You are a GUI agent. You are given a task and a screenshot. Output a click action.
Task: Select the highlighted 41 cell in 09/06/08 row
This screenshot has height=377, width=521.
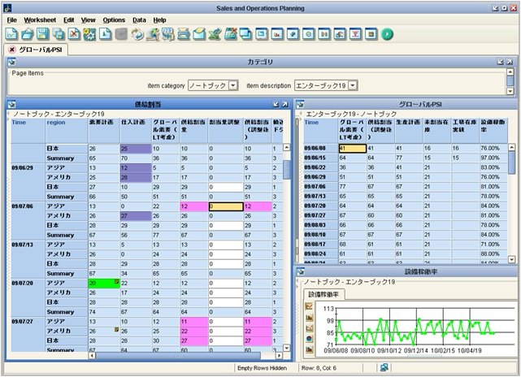[x=352, y=148]
